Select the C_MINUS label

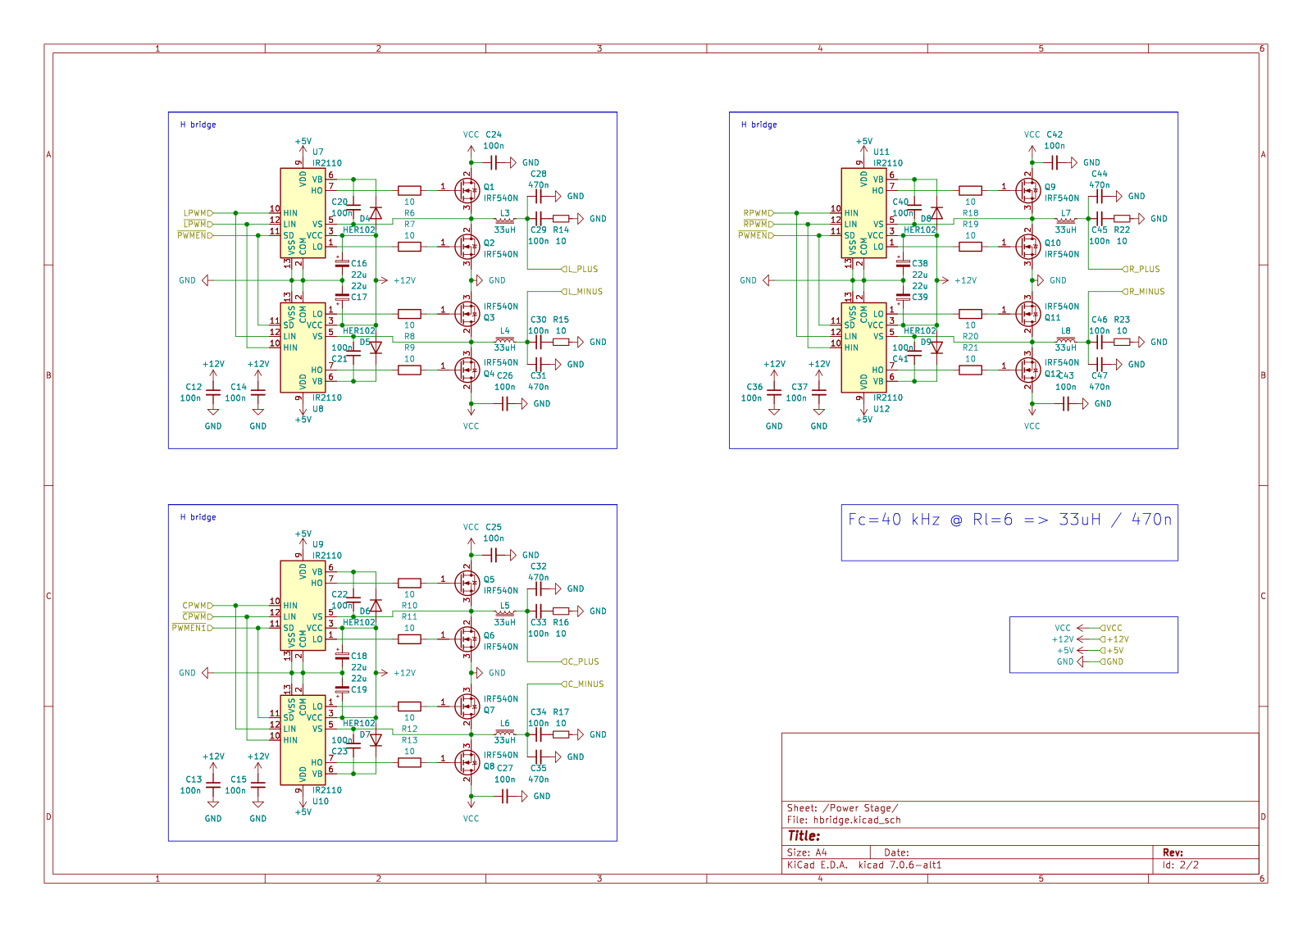582,684
